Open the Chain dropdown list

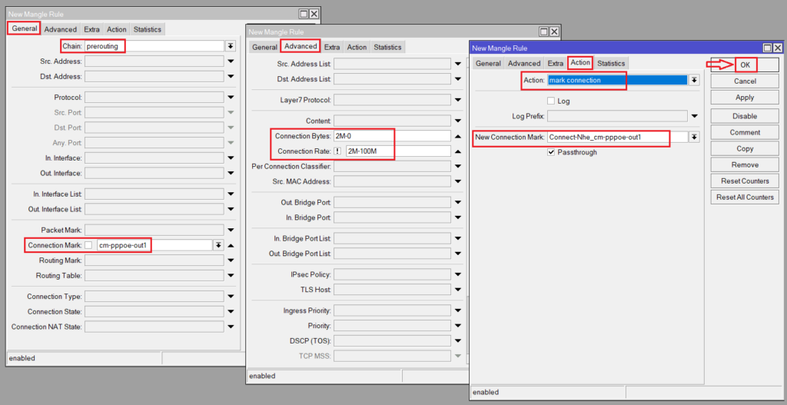pyautogui.click(x=231, y=46)
